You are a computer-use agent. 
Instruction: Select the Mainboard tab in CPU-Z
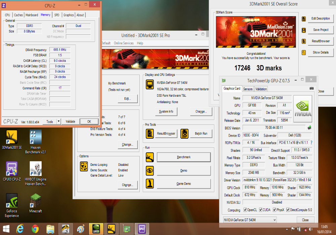[x=32, y=15]
